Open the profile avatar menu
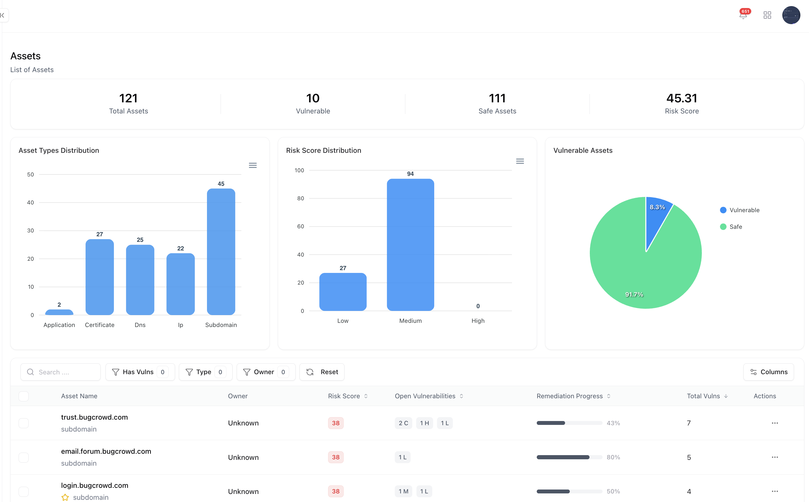 (x=791, y=15)
